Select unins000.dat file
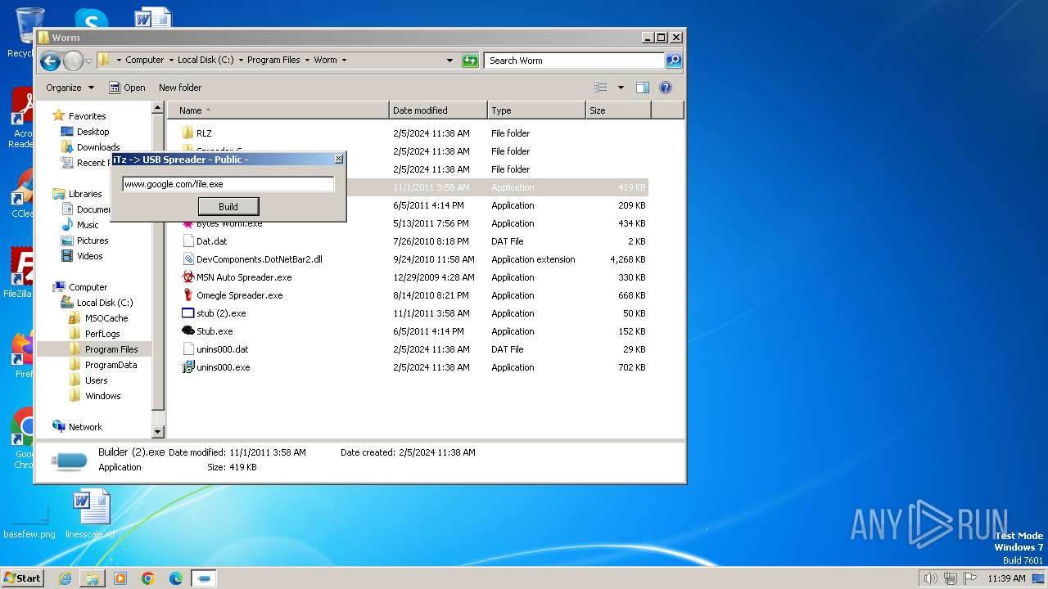1048x589 pixels. click(x=222, y=349)
